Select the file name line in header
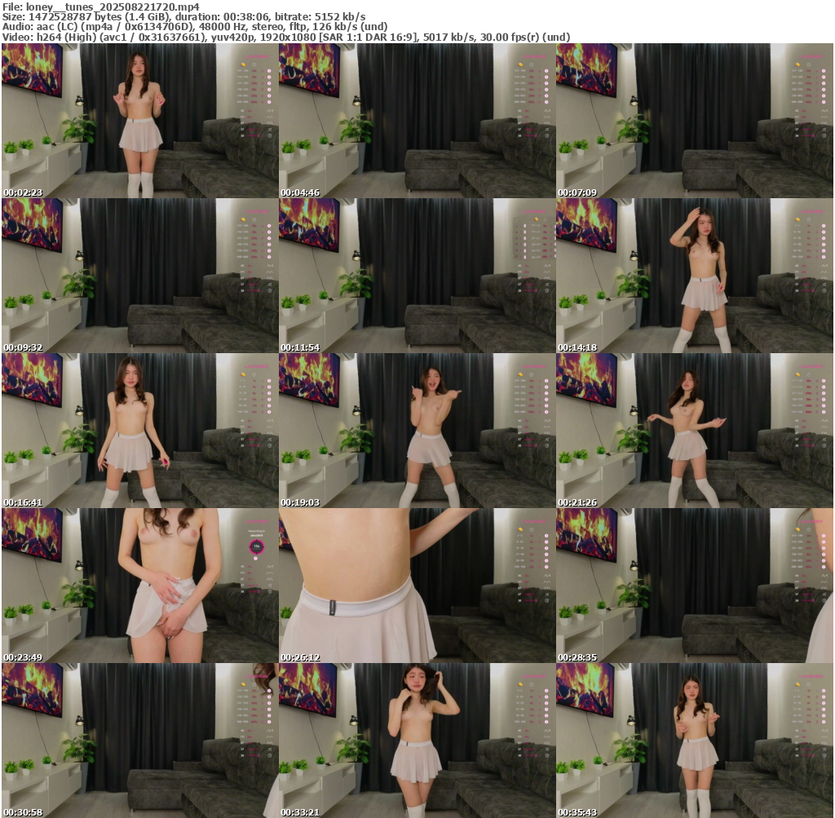 coord(101,7)
